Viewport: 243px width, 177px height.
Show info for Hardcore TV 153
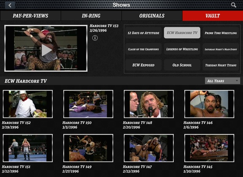pos(95,38)
